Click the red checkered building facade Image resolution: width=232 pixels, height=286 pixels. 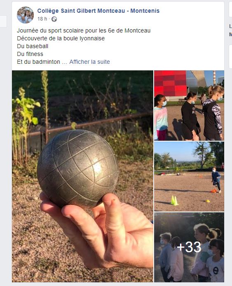tap(170, 84)
